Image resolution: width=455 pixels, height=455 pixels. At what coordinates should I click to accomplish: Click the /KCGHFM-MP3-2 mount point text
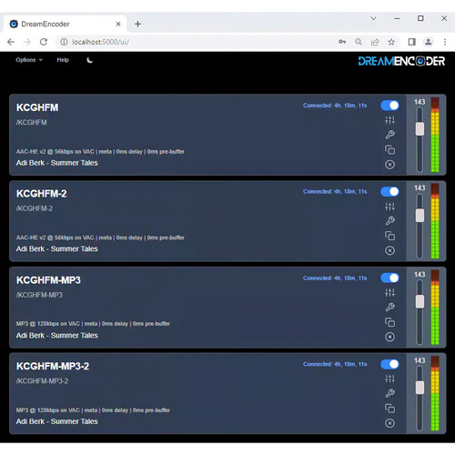coord(43,381)
